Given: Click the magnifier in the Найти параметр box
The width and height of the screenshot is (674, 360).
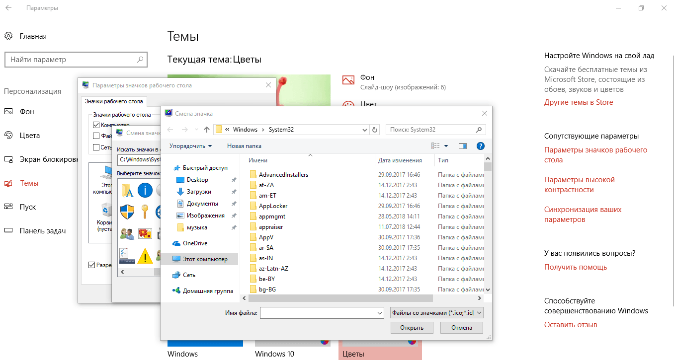Looking at the screenshot, I should (x=140, y=60).
